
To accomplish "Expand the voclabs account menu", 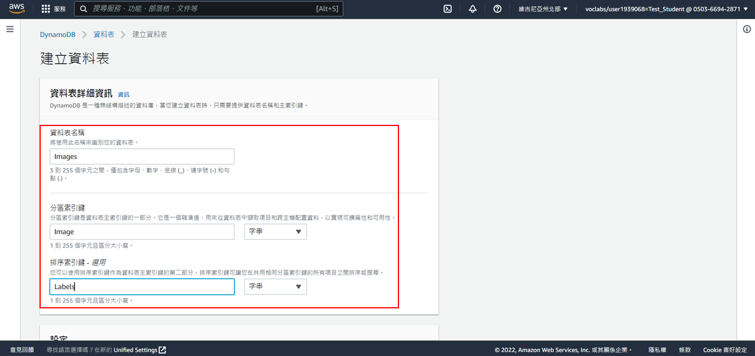I will click(667, 9).
